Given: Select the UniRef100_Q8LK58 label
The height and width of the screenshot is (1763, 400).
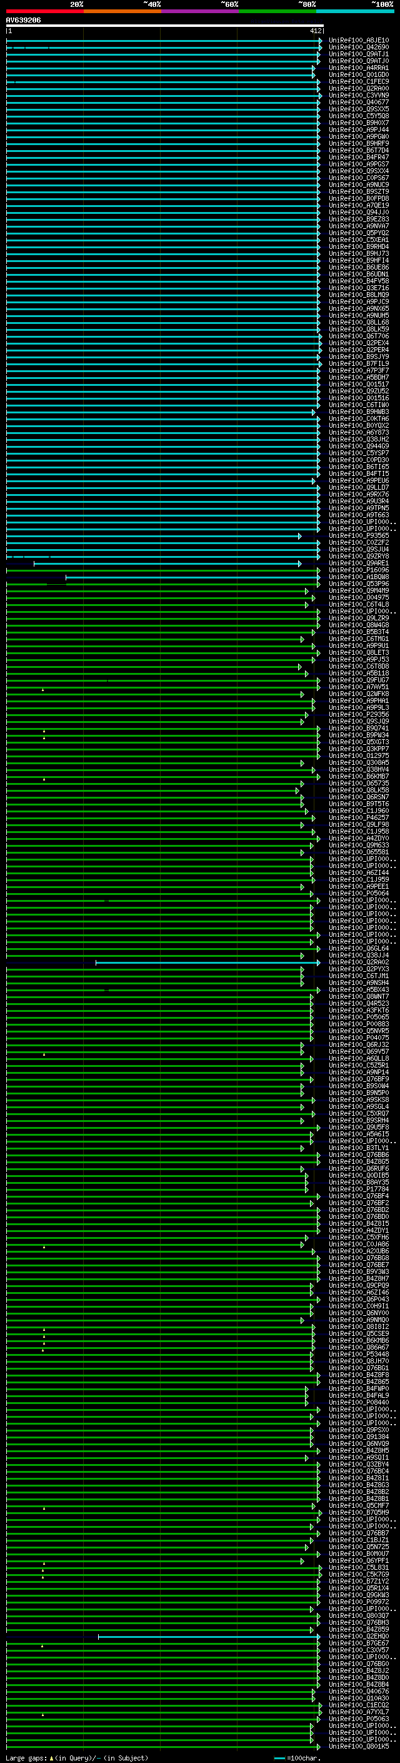Looking at the screenshot, I should pyautogui.click(x=359, y=791).
